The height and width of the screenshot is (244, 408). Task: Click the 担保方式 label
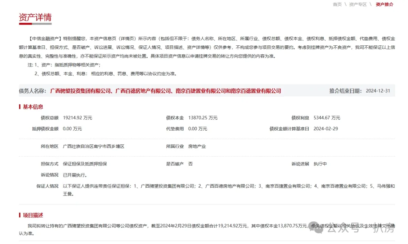(x=49, y=164)
